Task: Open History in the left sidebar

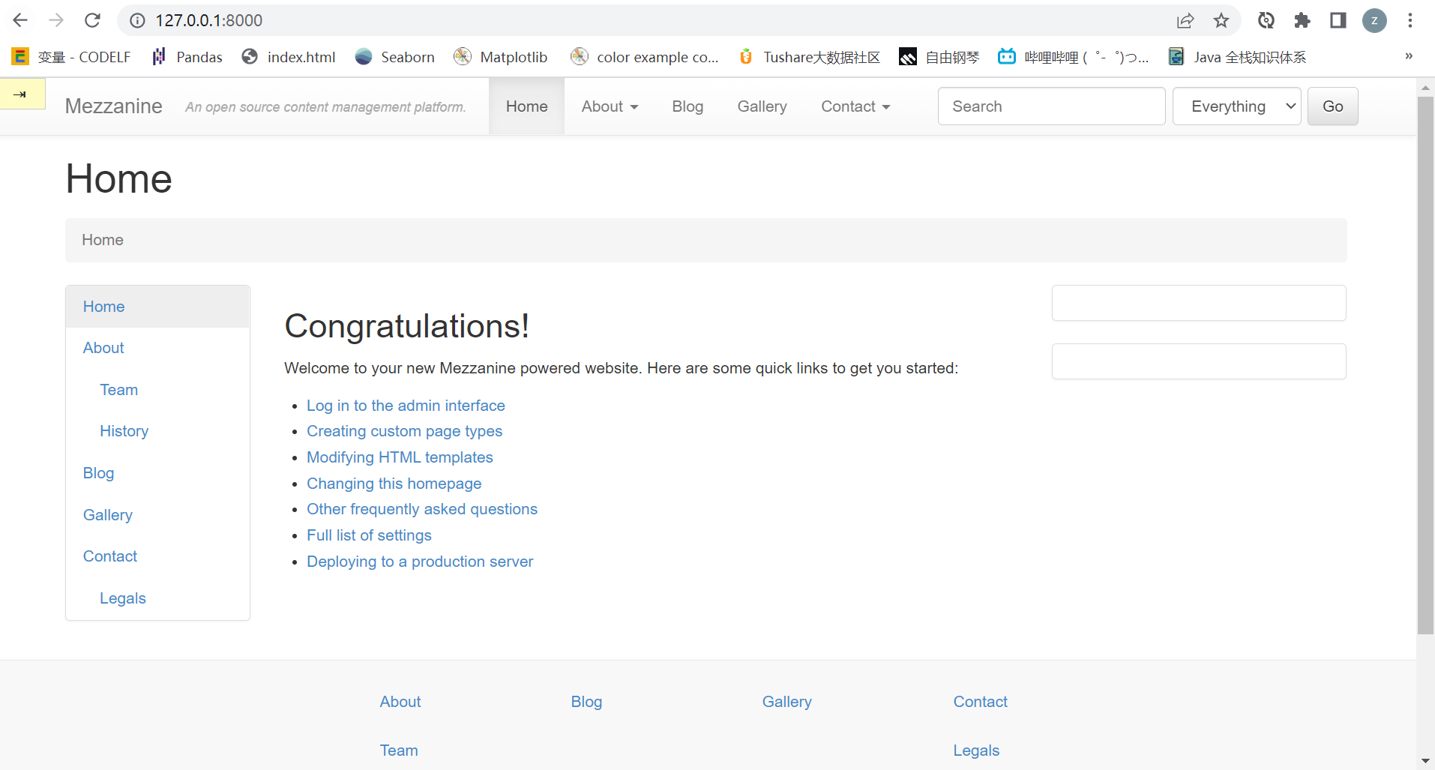Action: pos(157,431)
